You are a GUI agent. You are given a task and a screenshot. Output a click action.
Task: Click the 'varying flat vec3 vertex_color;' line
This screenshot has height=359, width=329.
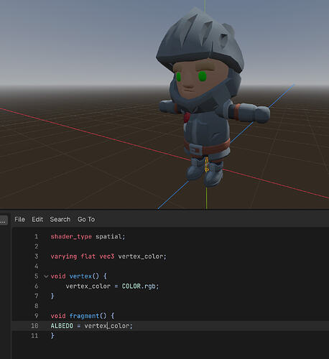point(108,256)
